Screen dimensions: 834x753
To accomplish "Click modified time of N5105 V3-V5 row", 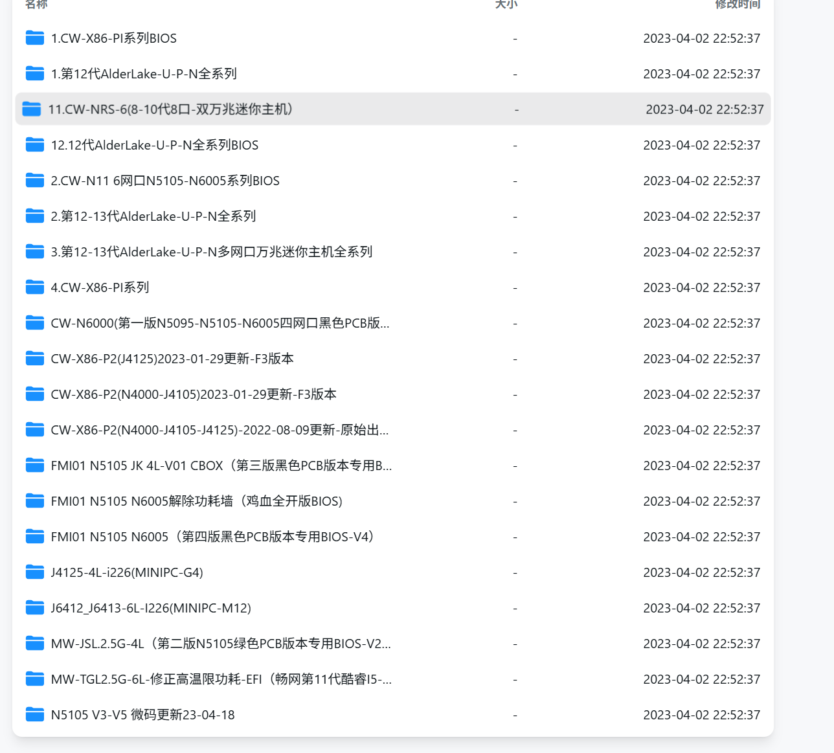I will pyautogui.click(x=702, y=715).
